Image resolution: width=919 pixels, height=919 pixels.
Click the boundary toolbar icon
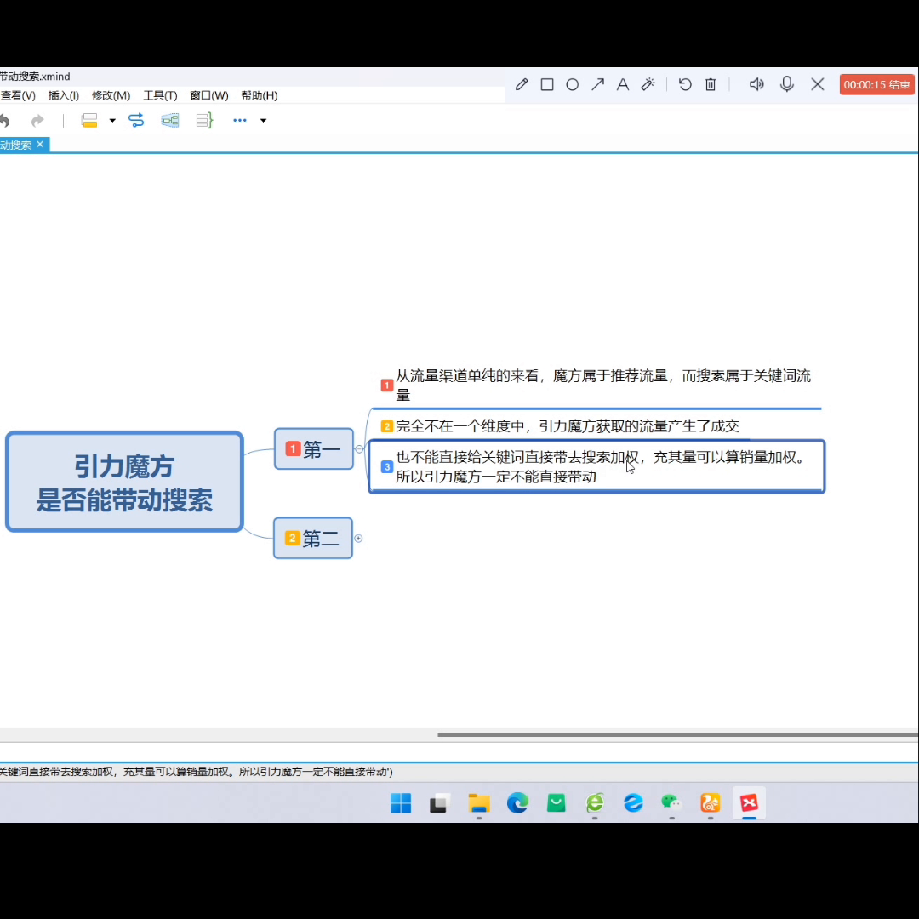tap(170, 121)
